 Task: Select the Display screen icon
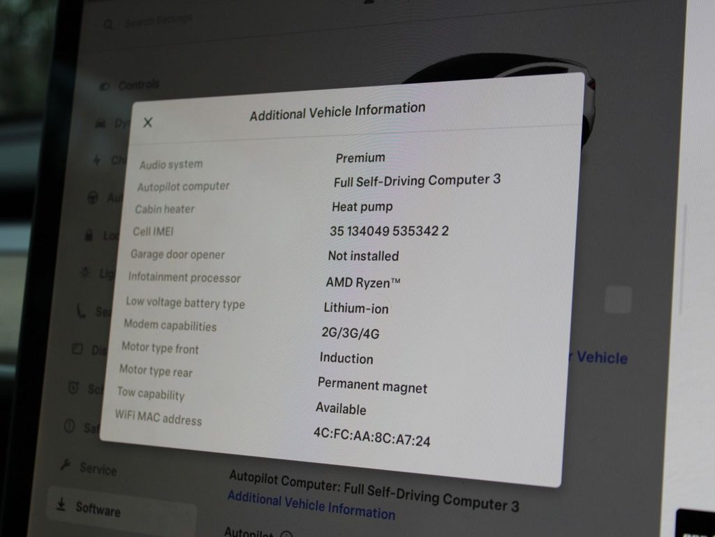click(x=78, y=349)
